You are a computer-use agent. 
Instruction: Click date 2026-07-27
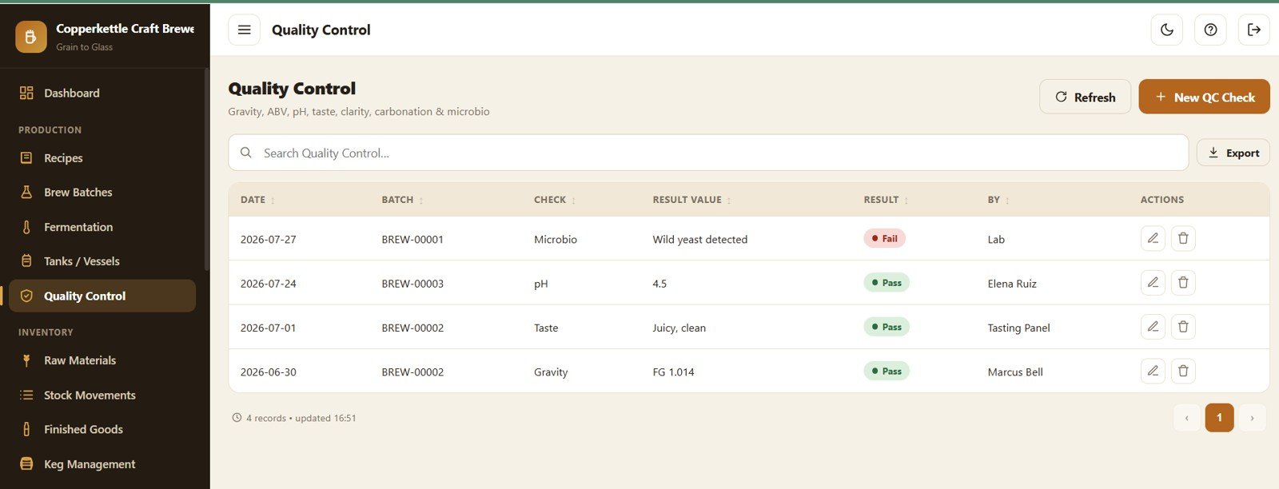[x=269, y=239]
